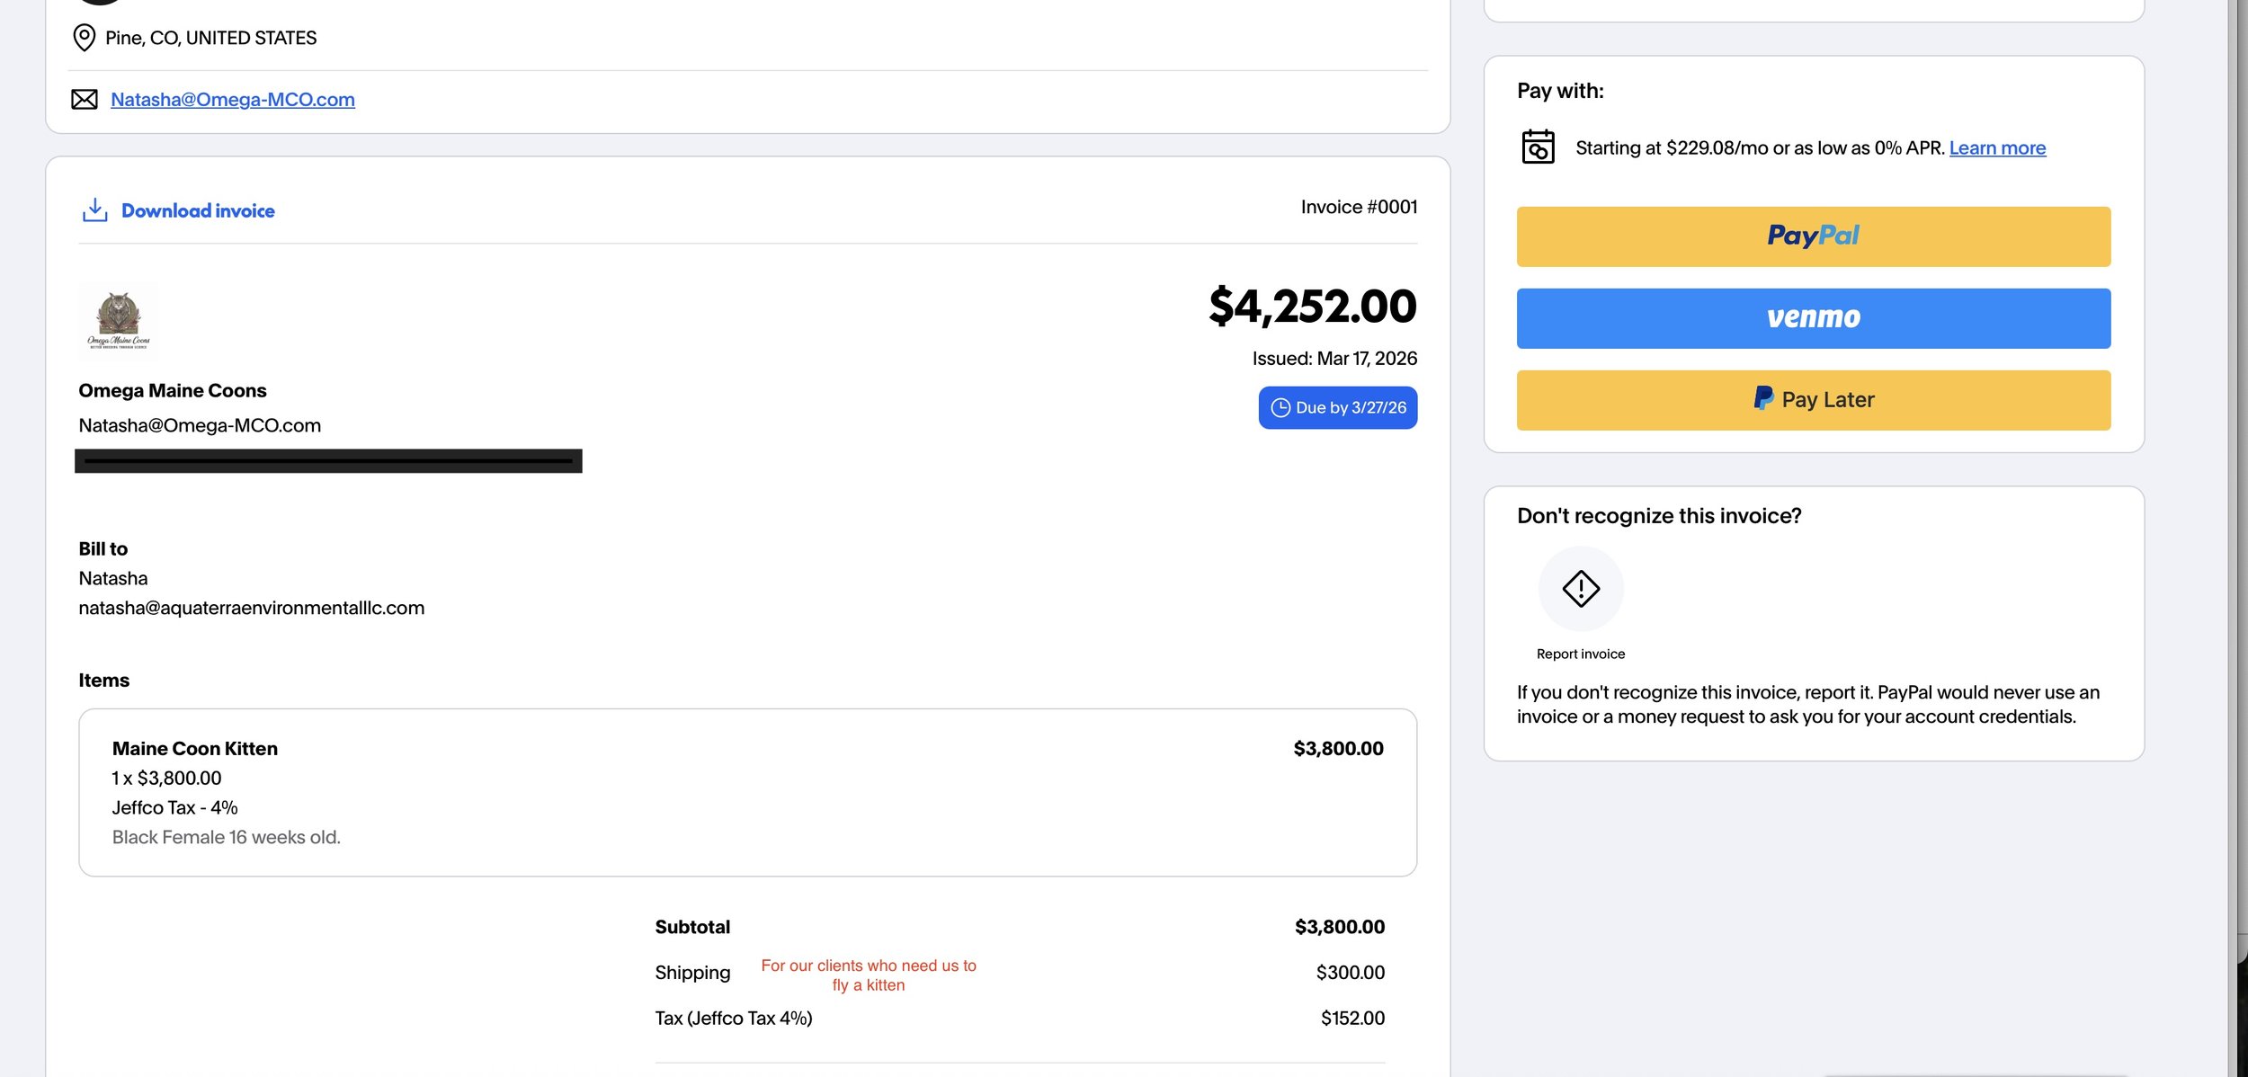This screenshot has height=1077, width=2248.
Task: Pay with the yellow PayPal button
Action: (x=1813, y=236)
